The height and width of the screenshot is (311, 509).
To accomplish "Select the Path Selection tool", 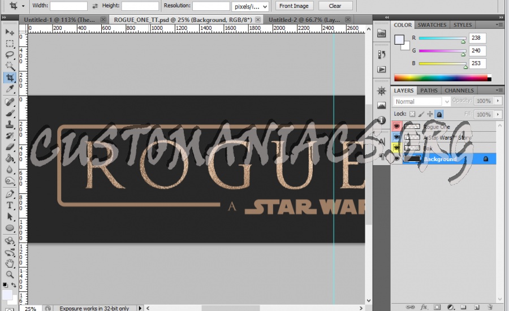I will [10, 217].
